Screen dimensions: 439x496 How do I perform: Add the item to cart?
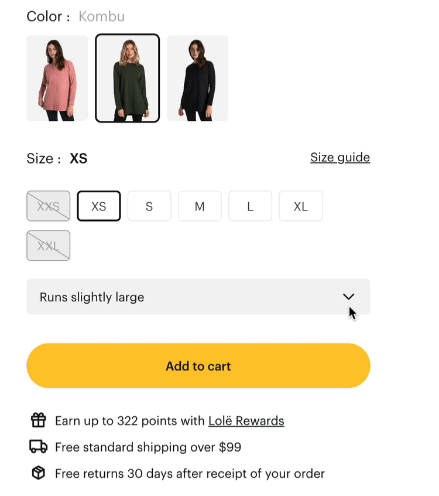(198, 366)
